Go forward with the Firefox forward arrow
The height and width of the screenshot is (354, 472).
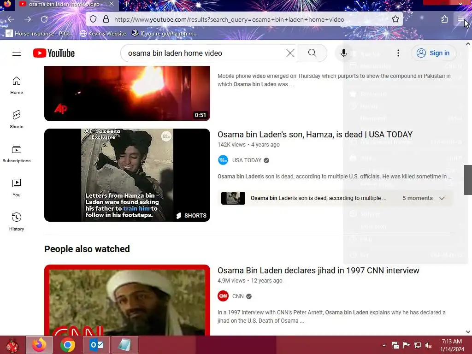[28, 19]
